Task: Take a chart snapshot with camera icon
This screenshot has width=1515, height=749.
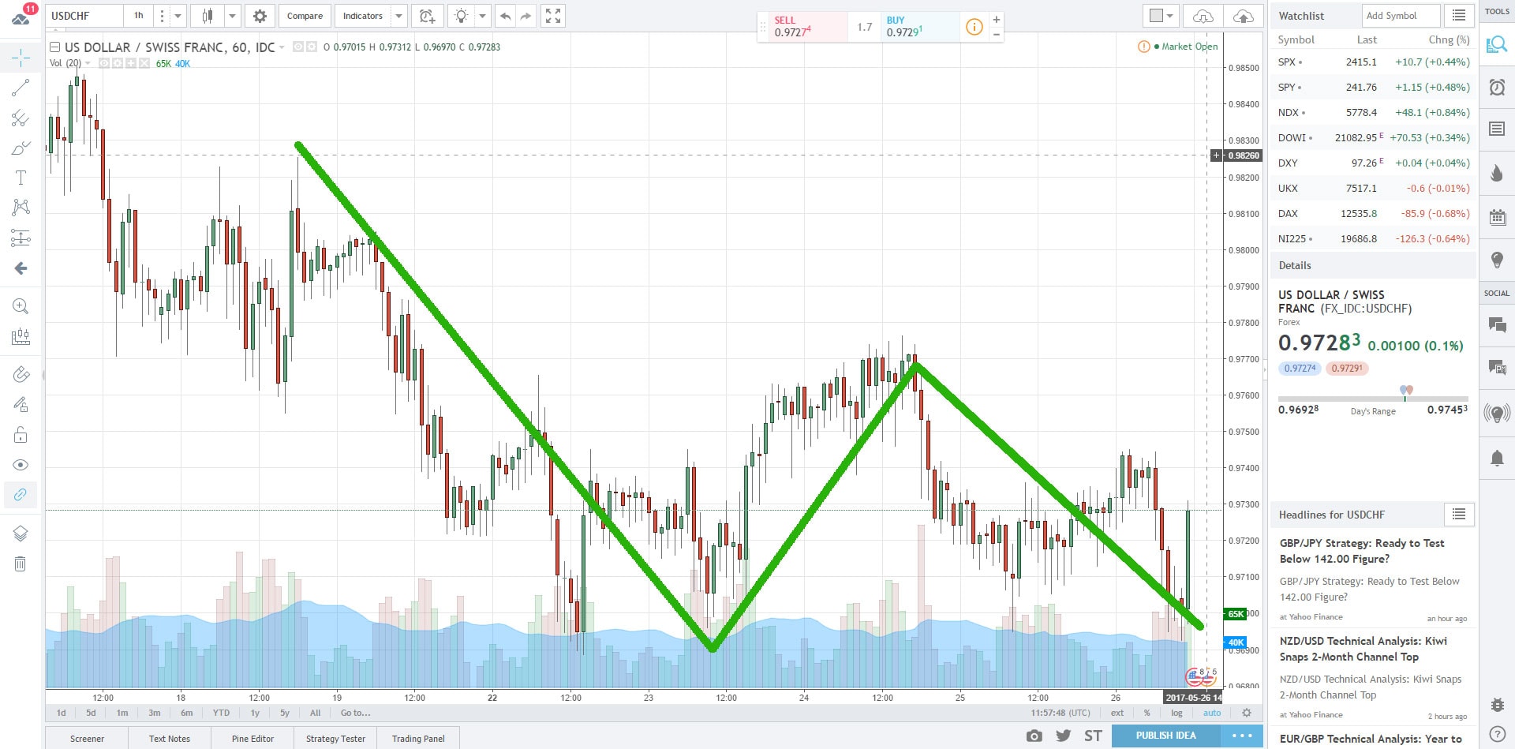Action: point(1034,736)
